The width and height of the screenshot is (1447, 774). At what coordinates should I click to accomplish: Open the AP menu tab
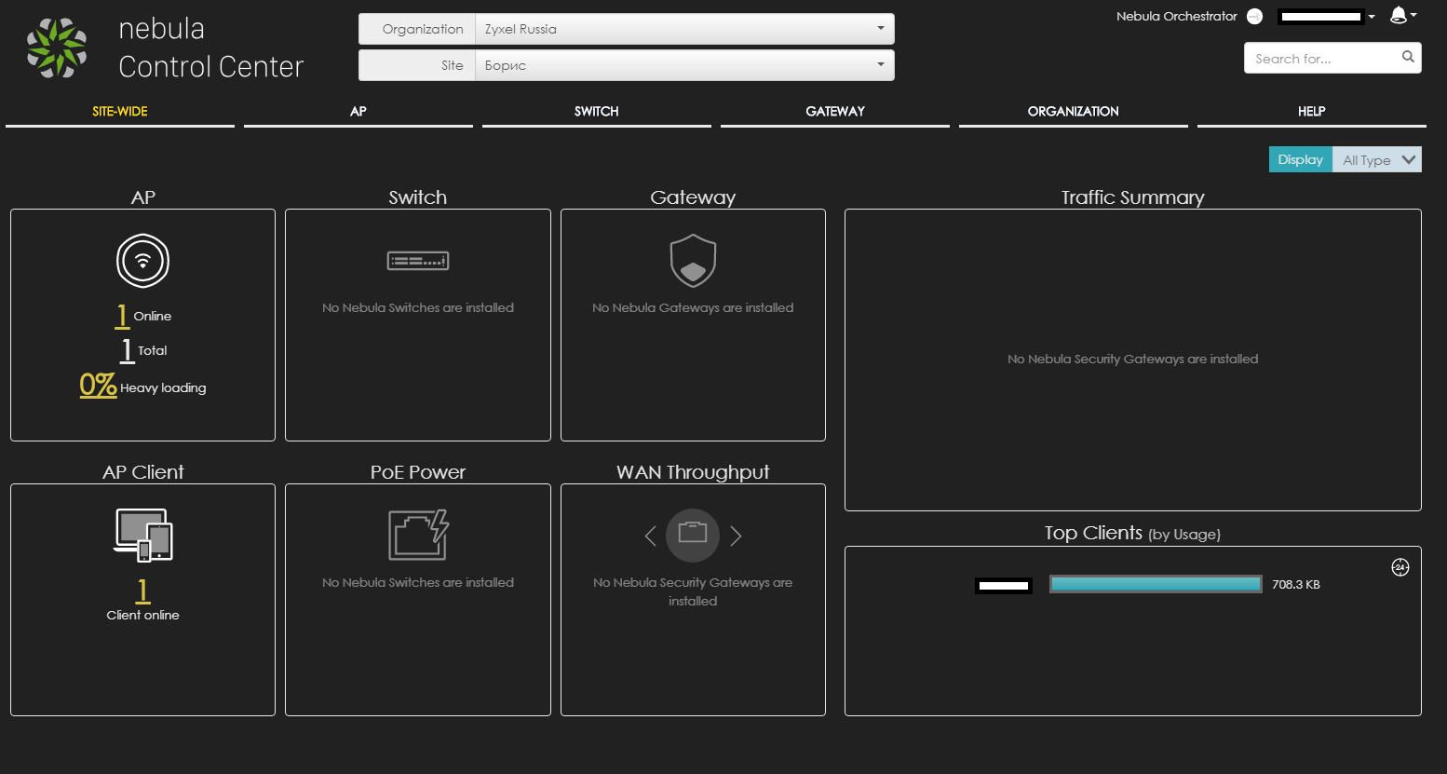click(x=358, y=111)
